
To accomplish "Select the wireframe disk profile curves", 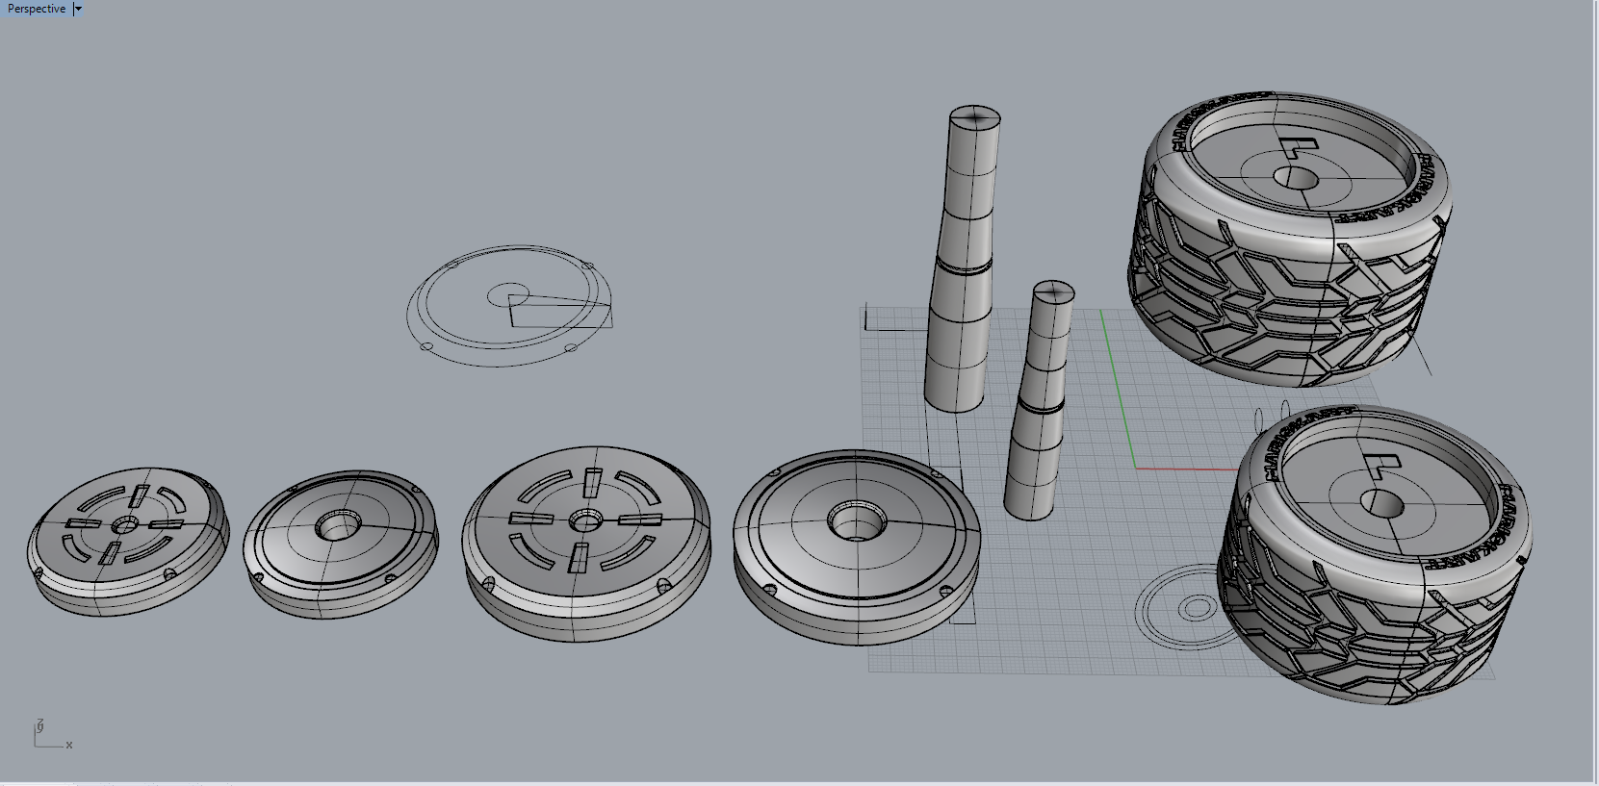I will pos(510,306).
